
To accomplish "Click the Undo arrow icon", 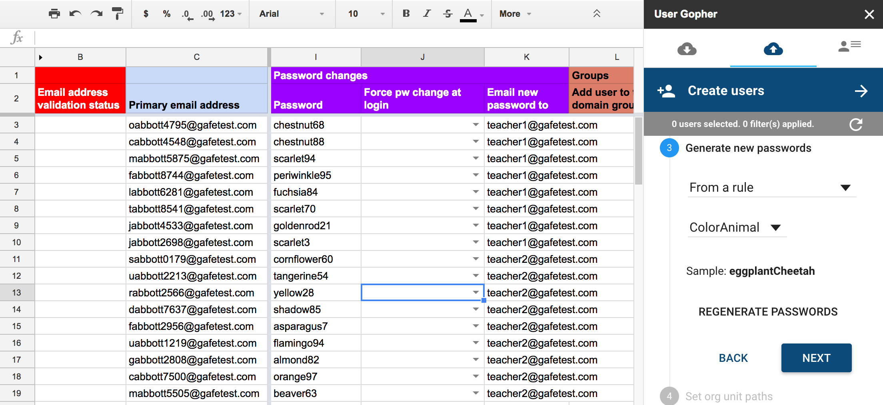I will tap(75, 14).
